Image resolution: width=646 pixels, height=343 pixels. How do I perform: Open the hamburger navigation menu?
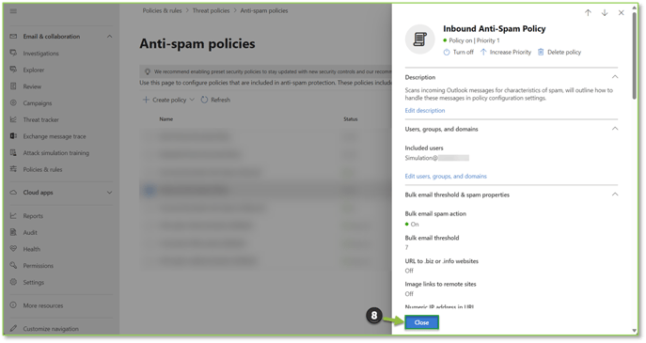pos(13,11)
